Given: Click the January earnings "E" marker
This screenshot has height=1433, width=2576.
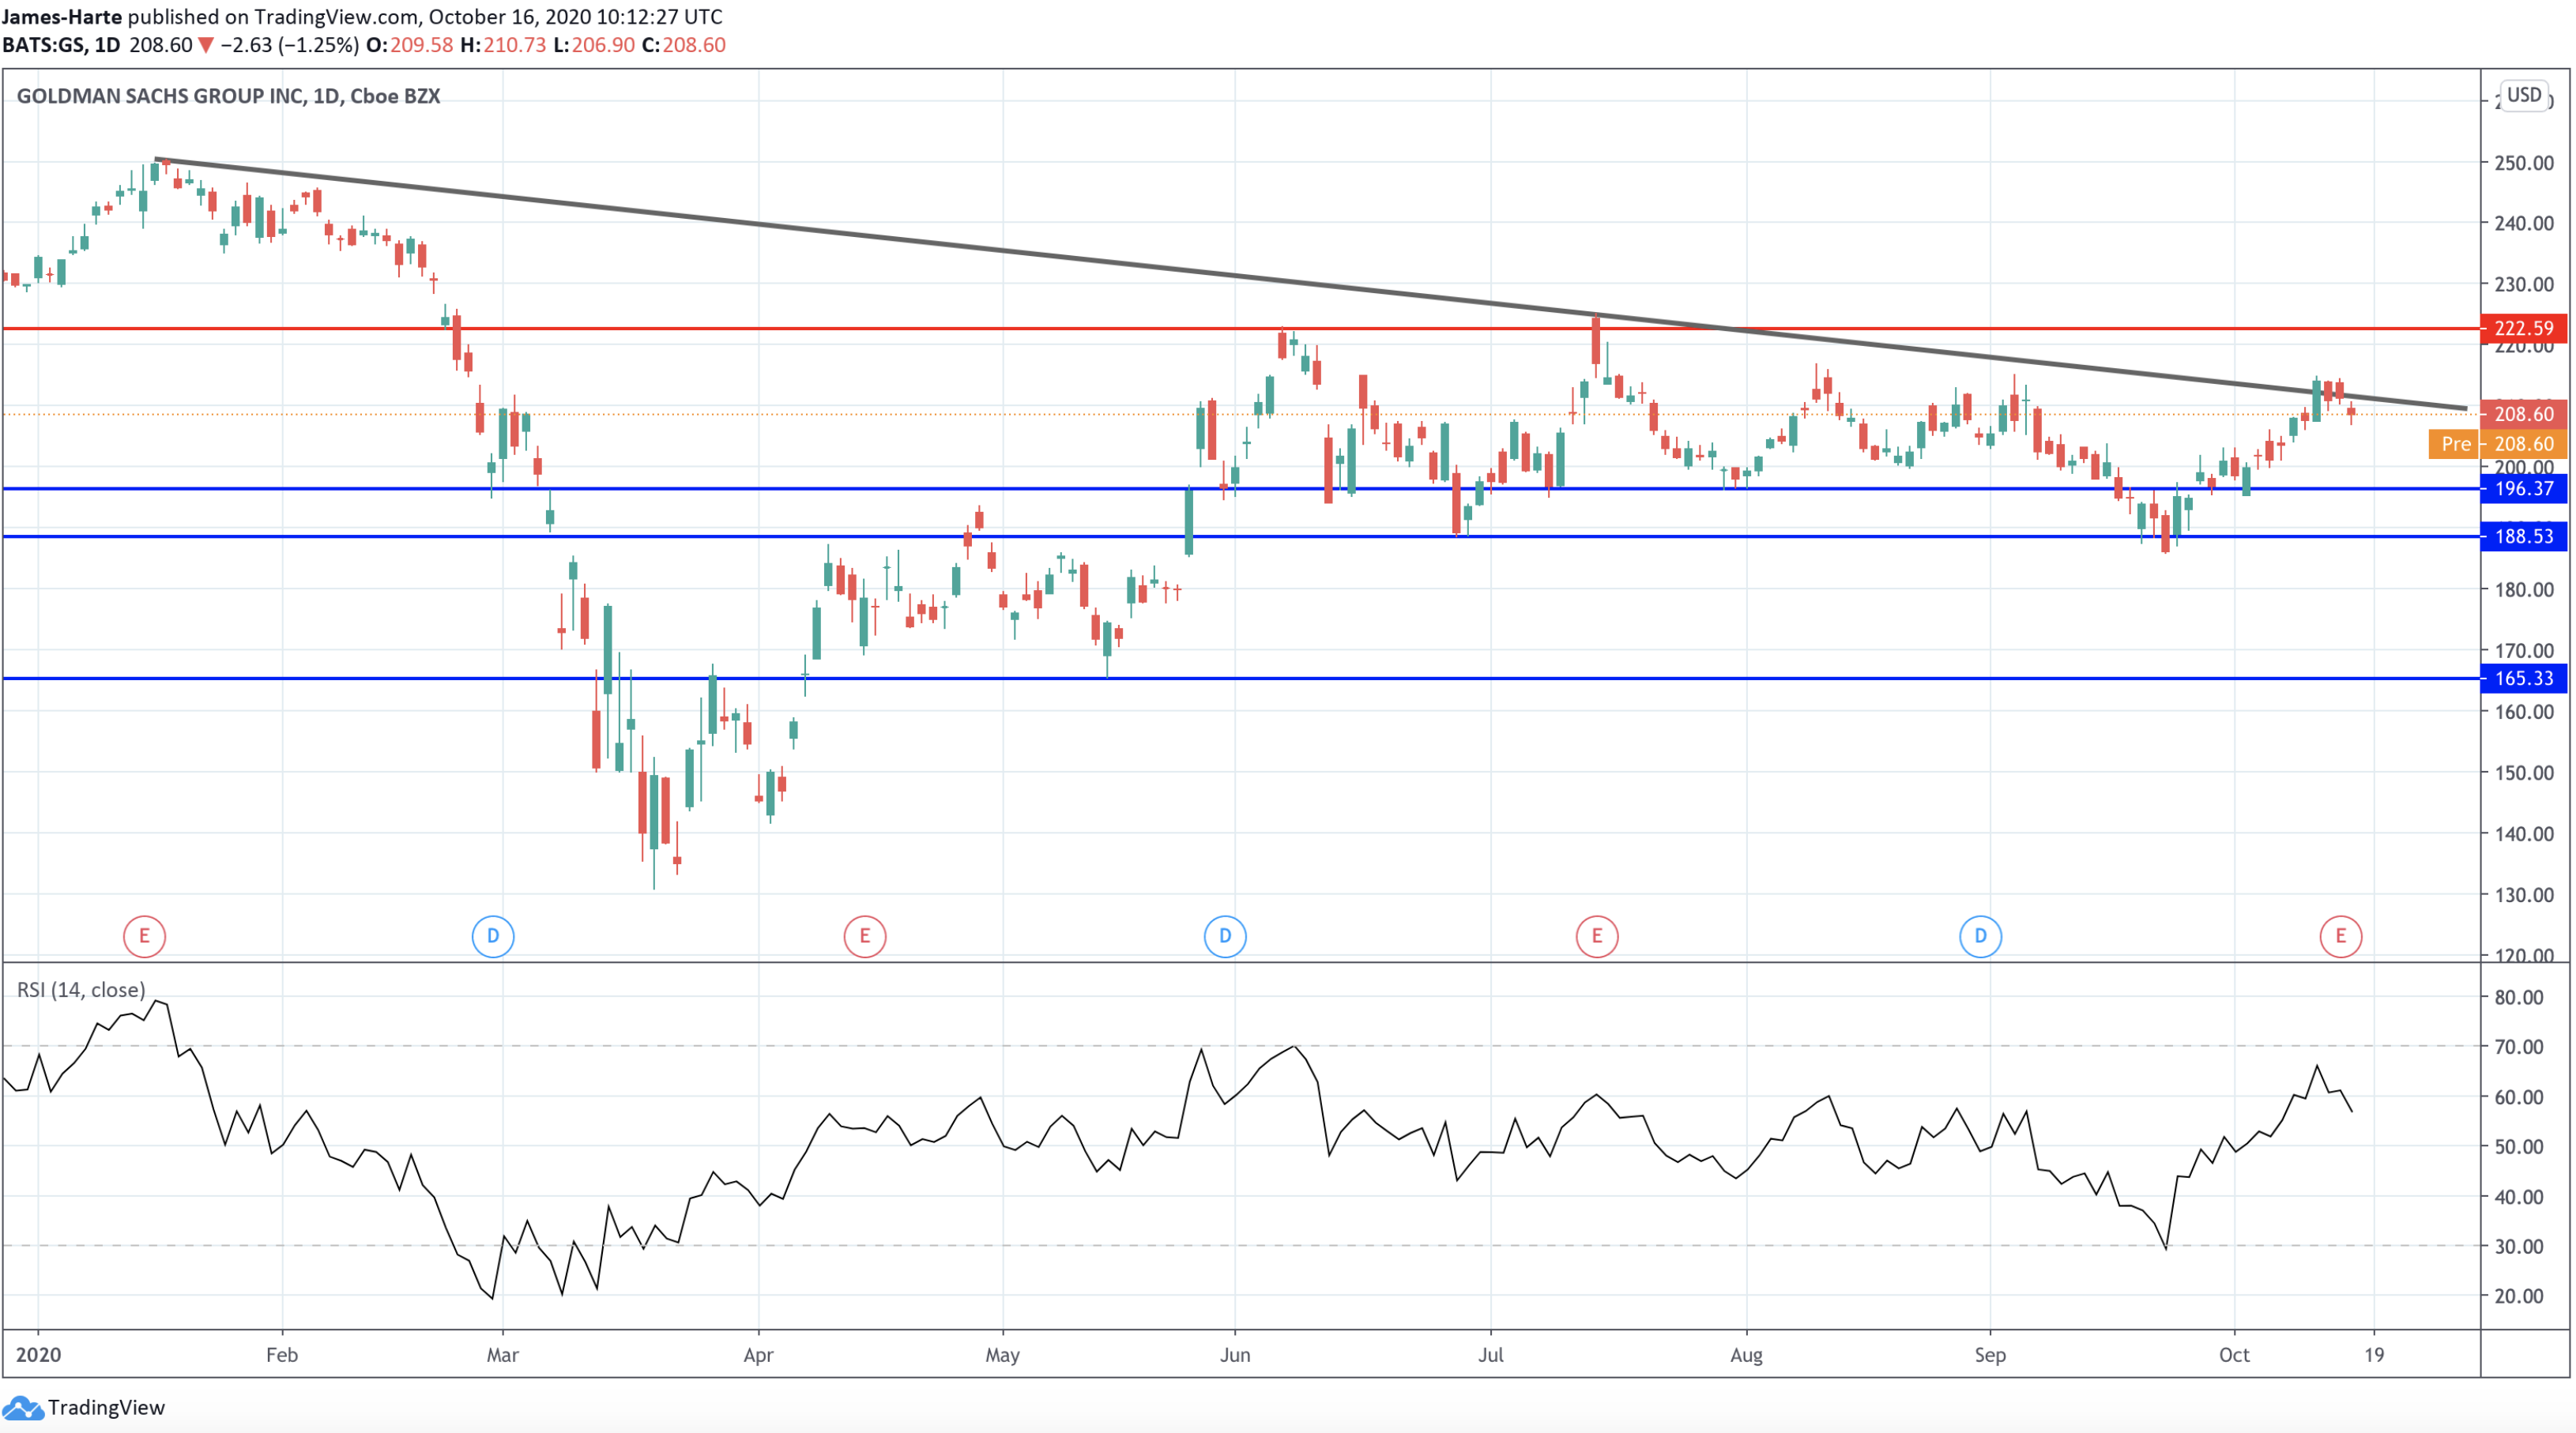Looking at the screenshot, I should tap(145, 936).
